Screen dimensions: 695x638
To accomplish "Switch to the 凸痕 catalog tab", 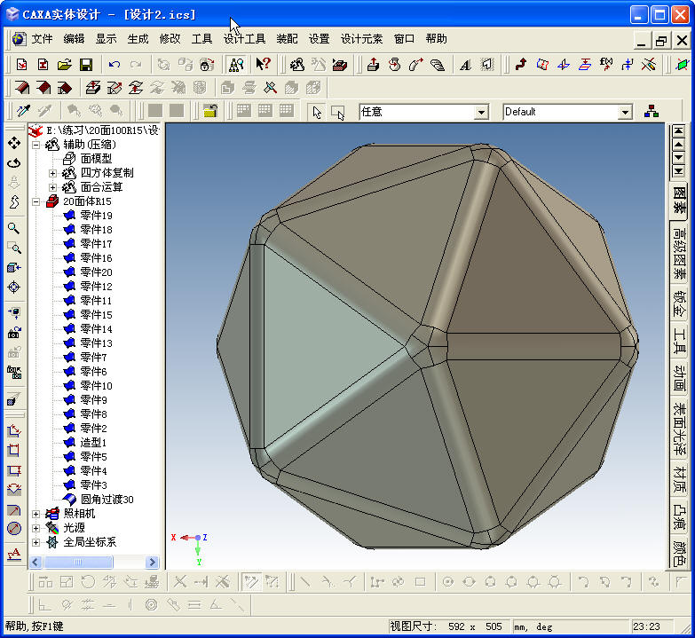I will [x=679, y=516].
